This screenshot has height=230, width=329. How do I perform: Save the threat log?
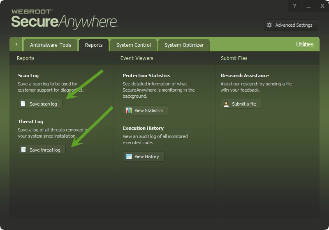42,150
